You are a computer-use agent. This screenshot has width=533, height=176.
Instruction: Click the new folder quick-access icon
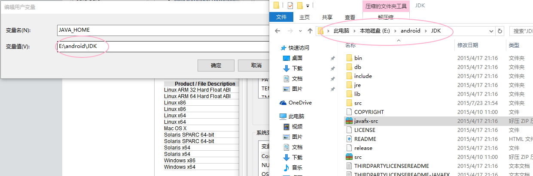point(300,6)
